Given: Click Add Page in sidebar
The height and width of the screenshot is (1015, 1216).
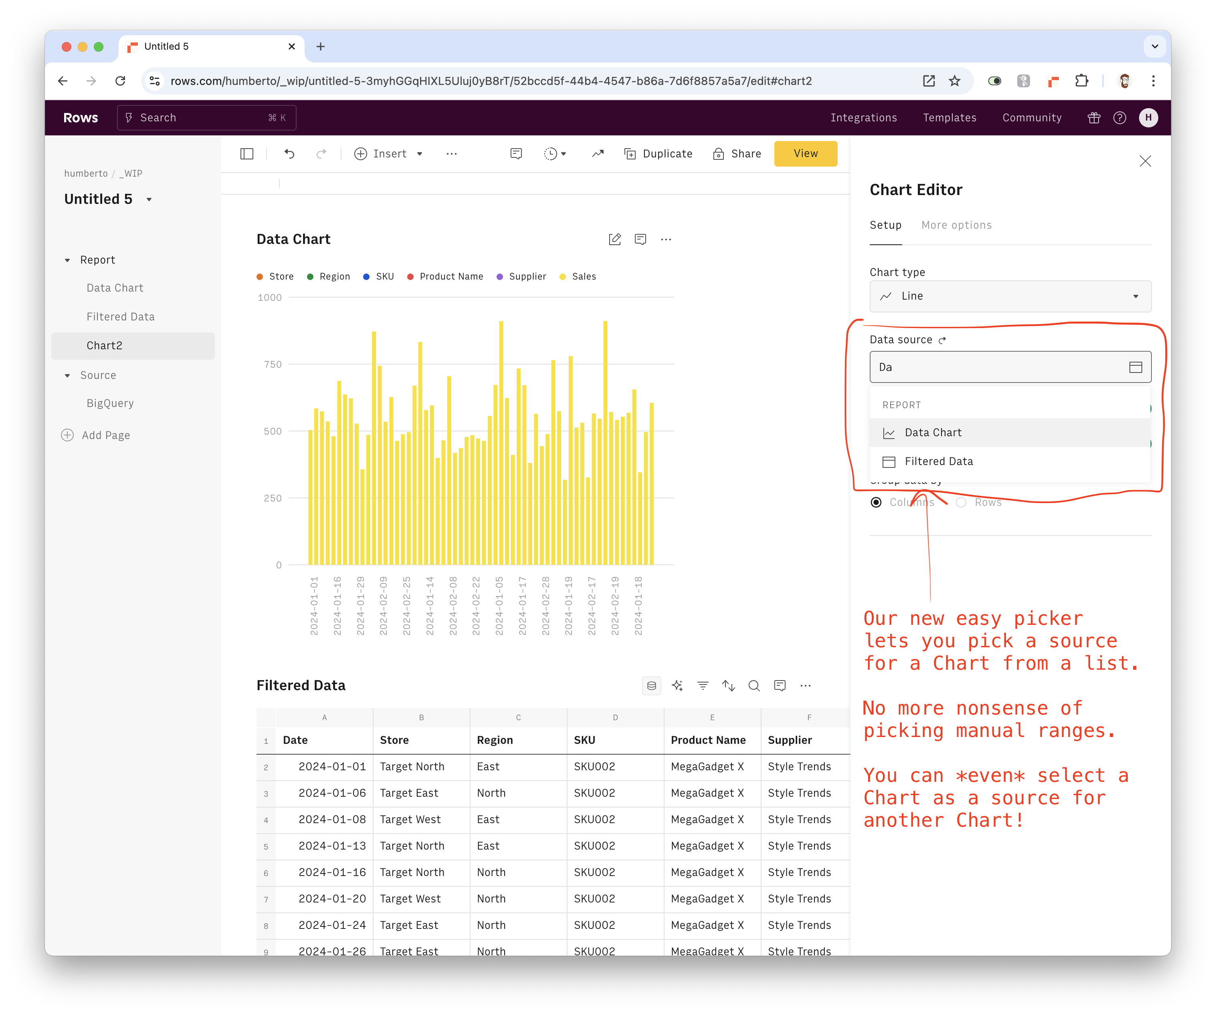Looking at the screenshot, I should 95,435.
